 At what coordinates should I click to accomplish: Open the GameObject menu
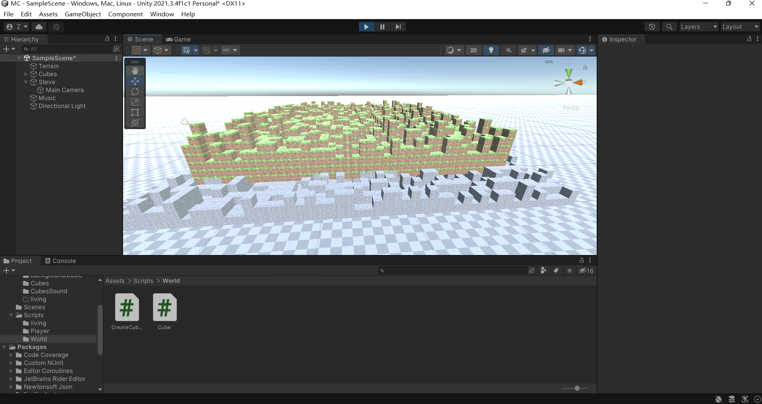tap(82, 14)
